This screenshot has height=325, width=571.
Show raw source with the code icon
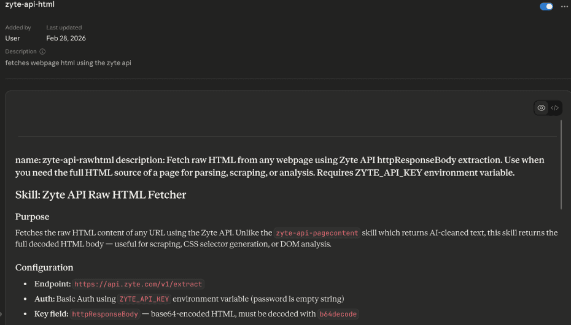(x=554, y=108)
